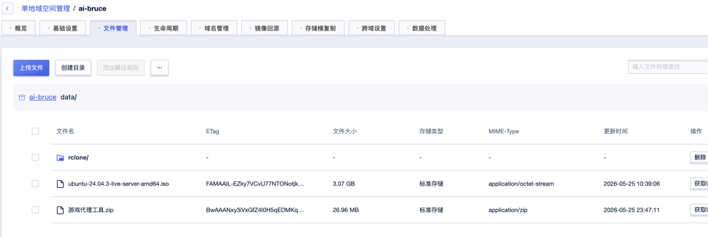This screenshot has height=237, width=708.
Task: Click the 26.96 MB size cell
Action: (346, 210)
